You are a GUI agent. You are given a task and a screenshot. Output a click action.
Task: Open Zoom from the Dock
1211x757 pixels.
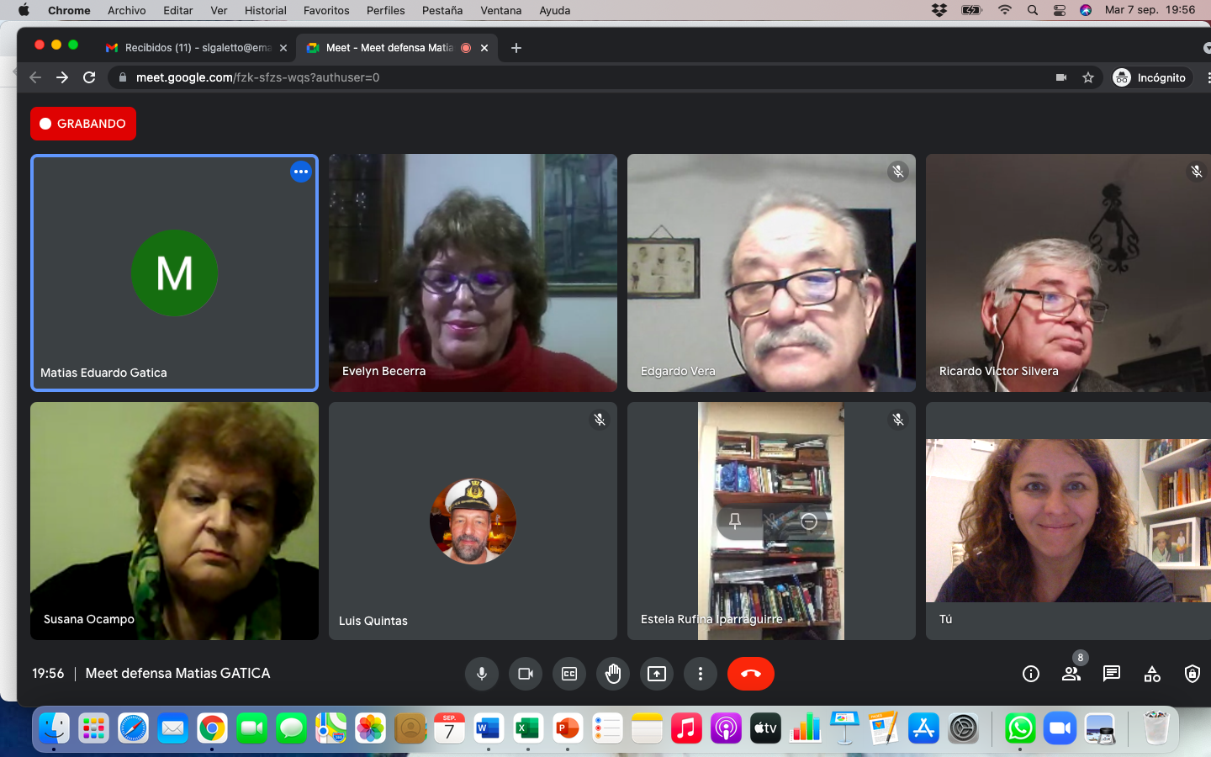[x=1060, y=728]
